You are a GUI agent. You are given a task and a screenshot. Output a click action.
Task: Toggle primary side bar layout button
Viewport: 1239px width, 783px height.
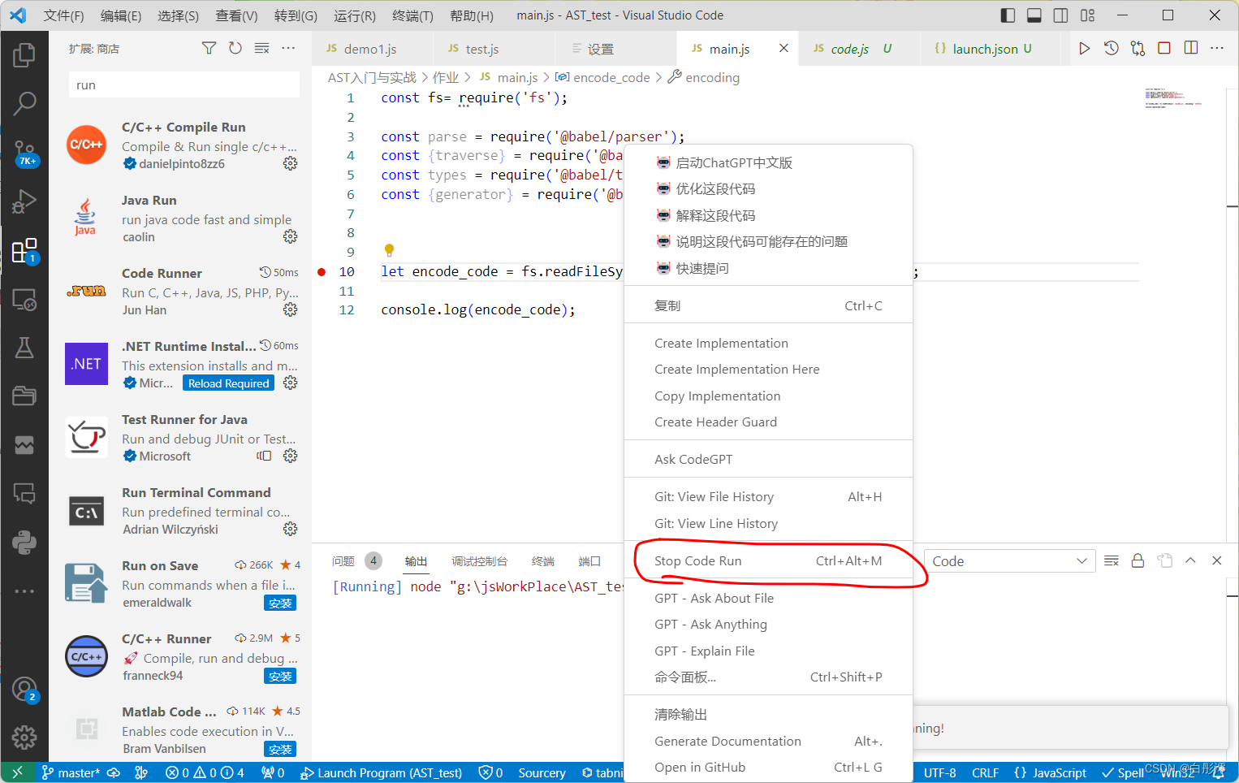point(1008,15)
